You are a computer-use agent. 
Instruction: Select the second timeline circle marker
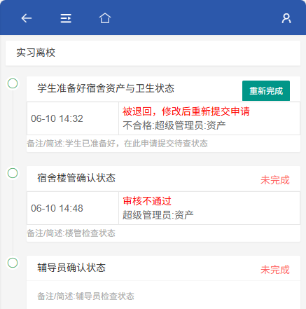(13, 173)
